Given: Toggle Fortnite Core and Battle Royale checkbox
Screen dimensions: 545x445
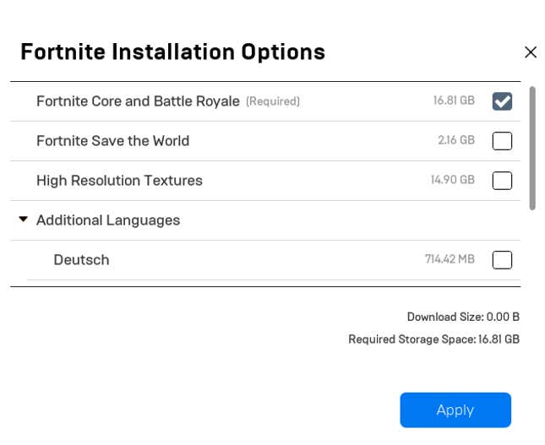Looking at the screenshot, I should (502, 101).
